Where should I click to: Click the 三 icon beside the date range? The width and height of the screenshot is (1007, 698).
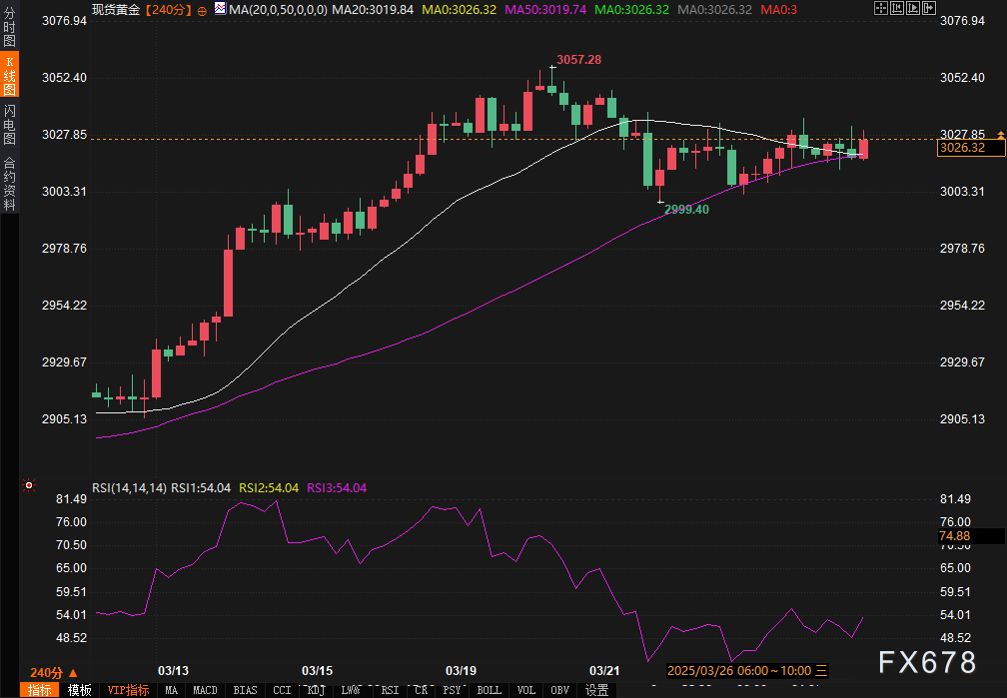[x=822, y=670]
